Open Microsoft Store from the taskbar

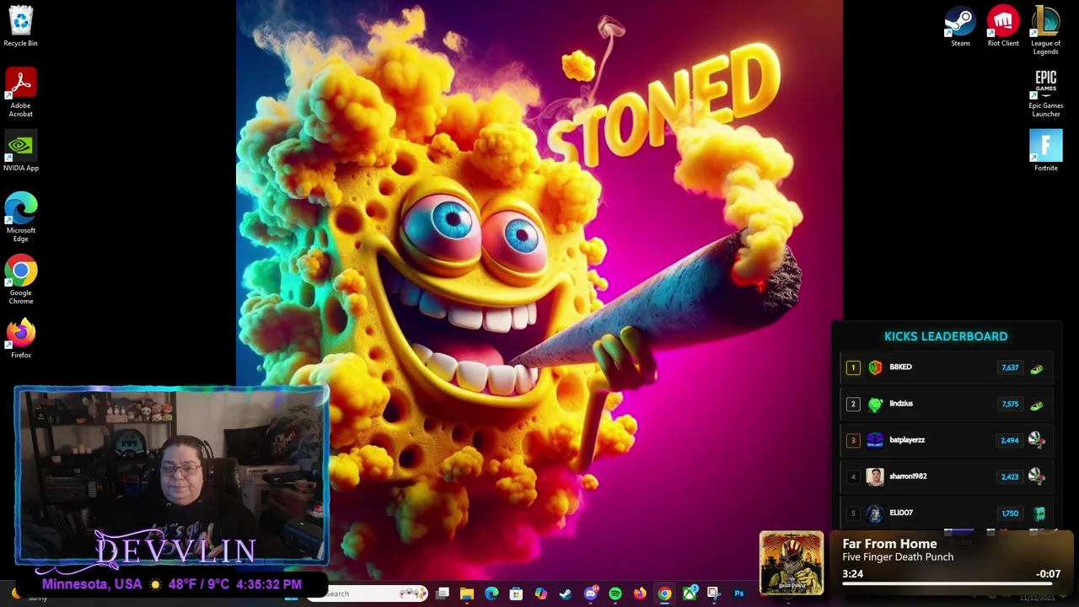(x=516, y=594)
